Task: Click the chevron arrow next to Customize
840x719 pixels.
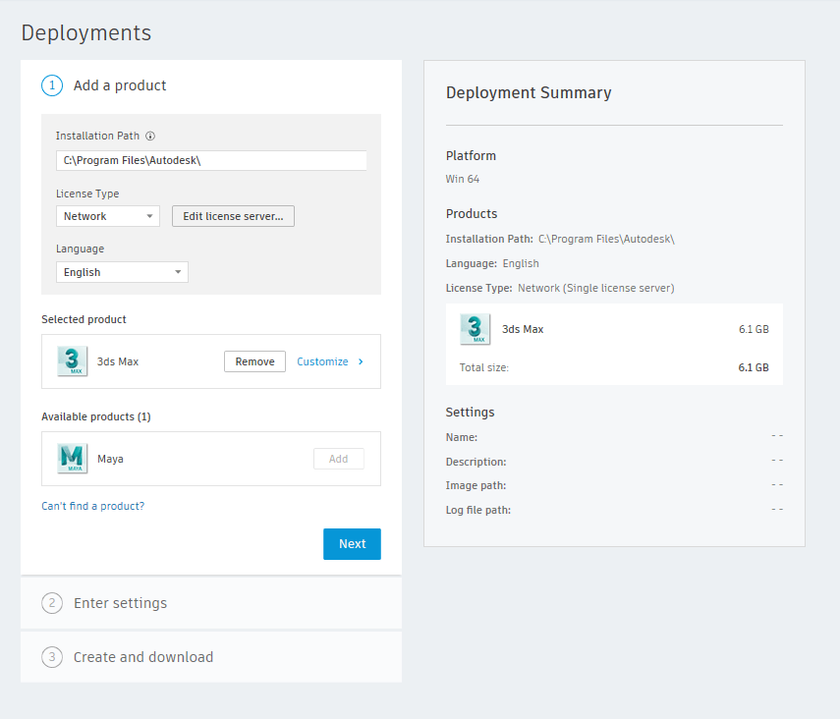Action: click(x=361, y=361)
